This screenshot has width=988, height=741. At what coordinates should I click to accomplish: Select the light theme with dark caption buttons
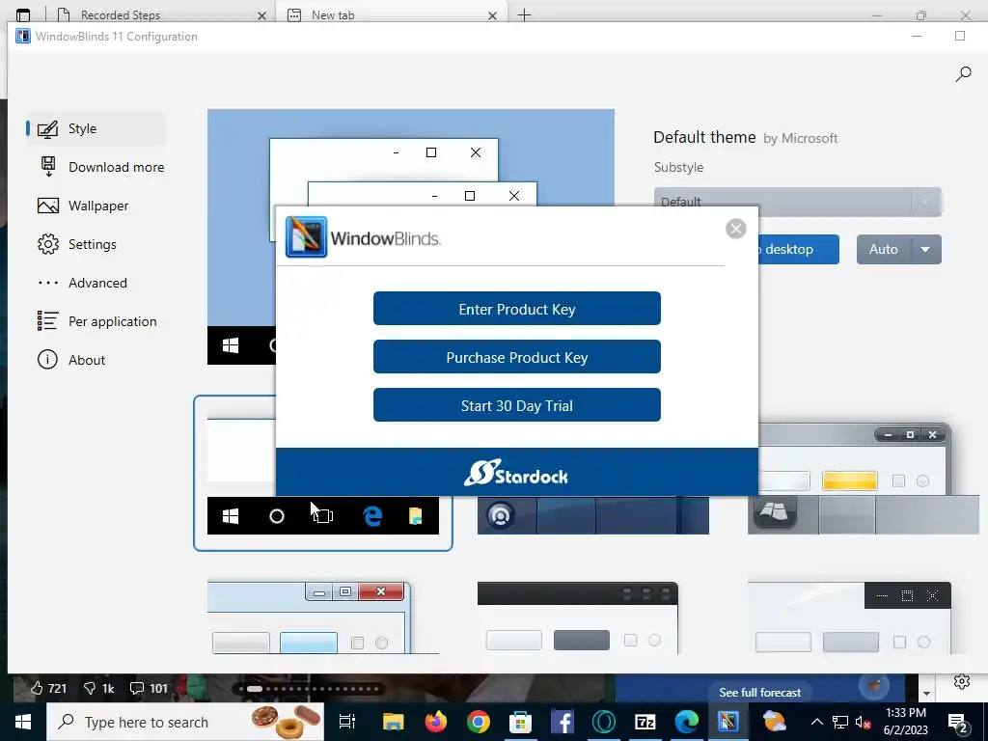(x=849, y=618)
